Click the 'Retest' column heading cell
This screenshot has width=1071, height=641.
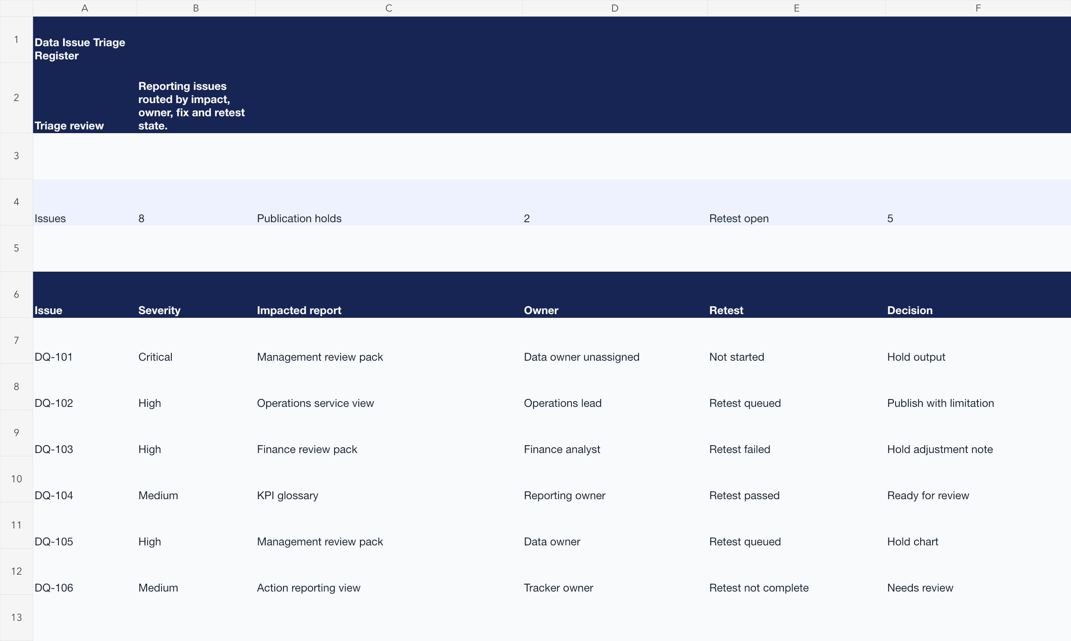pos(797,295)
